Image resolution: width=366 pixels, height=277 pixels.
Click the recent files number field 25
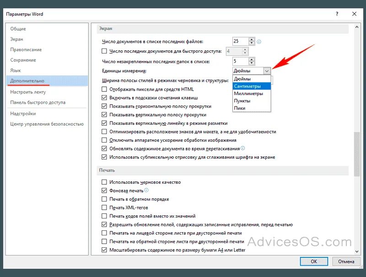click(x=241, y=41)
